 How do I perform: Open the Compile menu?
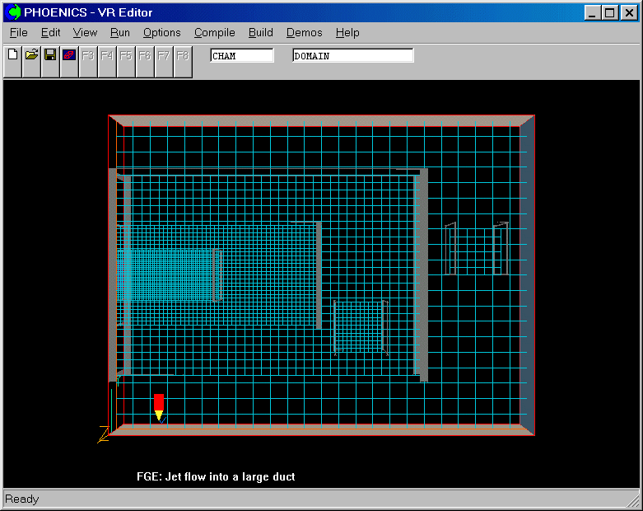pos(215,32)
